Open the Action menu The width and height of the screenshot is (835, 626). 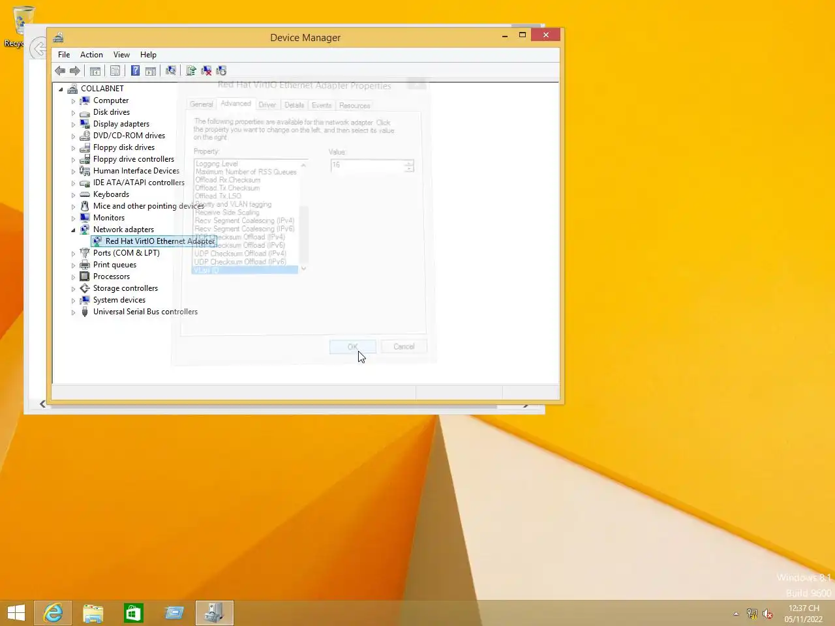coord(91,55)
